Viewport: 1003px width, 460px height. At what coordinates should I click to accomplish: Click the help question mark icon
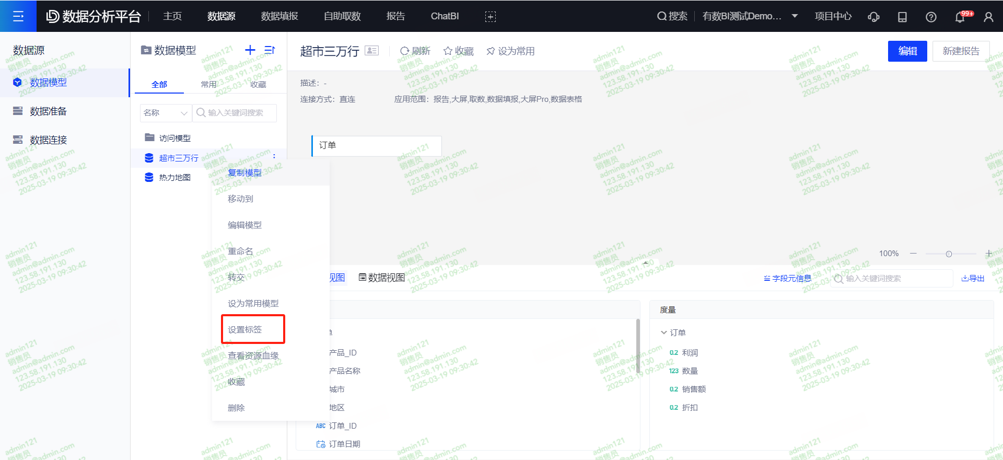pyautogui.click(x=931, y=17)
